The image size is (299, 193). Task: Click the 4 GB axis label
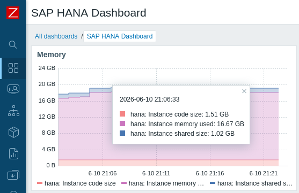click(48, 149)
